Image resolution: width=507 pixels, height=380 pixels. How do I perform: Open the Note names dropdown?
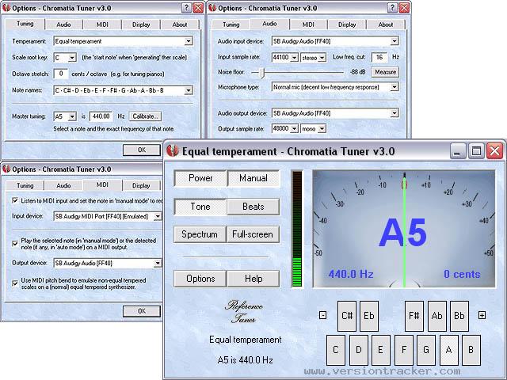coord(189,90)
